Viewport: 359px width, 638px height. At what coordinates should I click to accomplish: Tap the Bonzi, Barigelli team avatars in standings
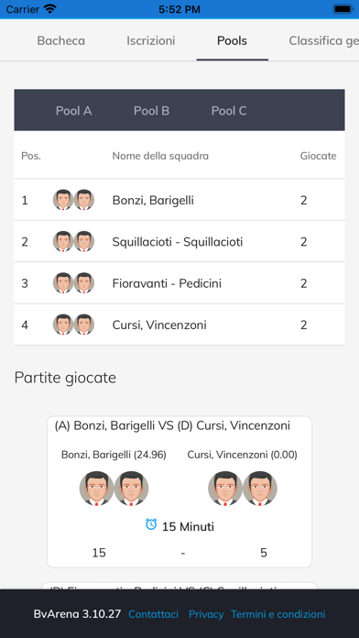point(73,200)
